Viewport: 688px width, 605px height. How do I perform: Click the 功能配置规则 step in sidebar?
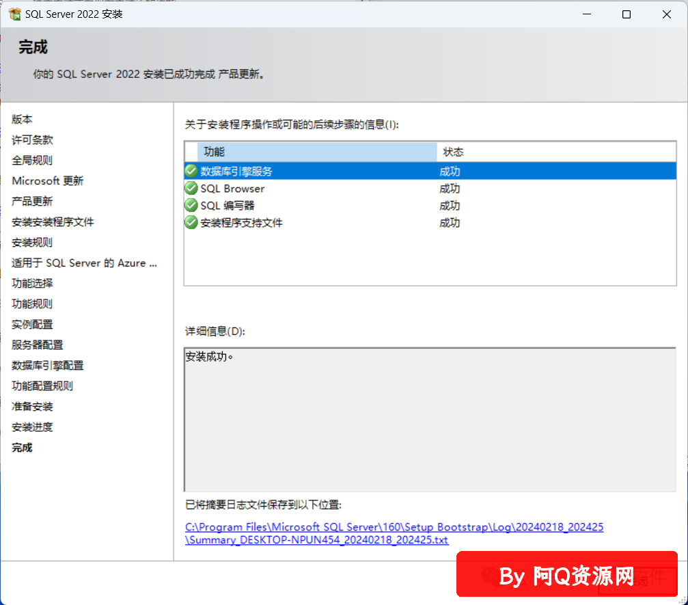[42, 386]
